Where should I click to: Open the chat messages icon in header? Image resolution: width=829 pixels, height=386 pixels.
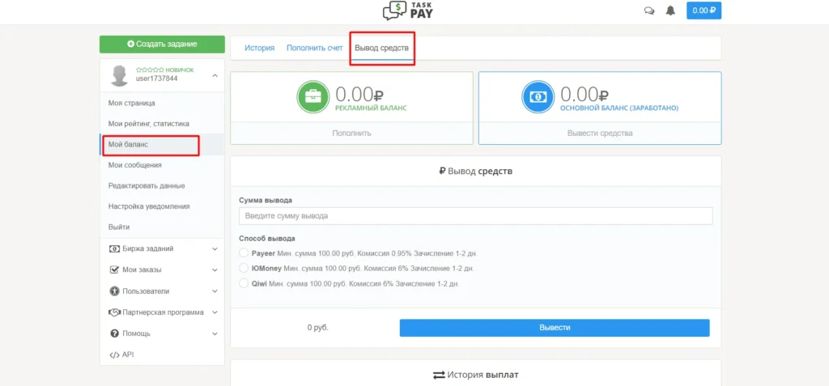[649, 11]
